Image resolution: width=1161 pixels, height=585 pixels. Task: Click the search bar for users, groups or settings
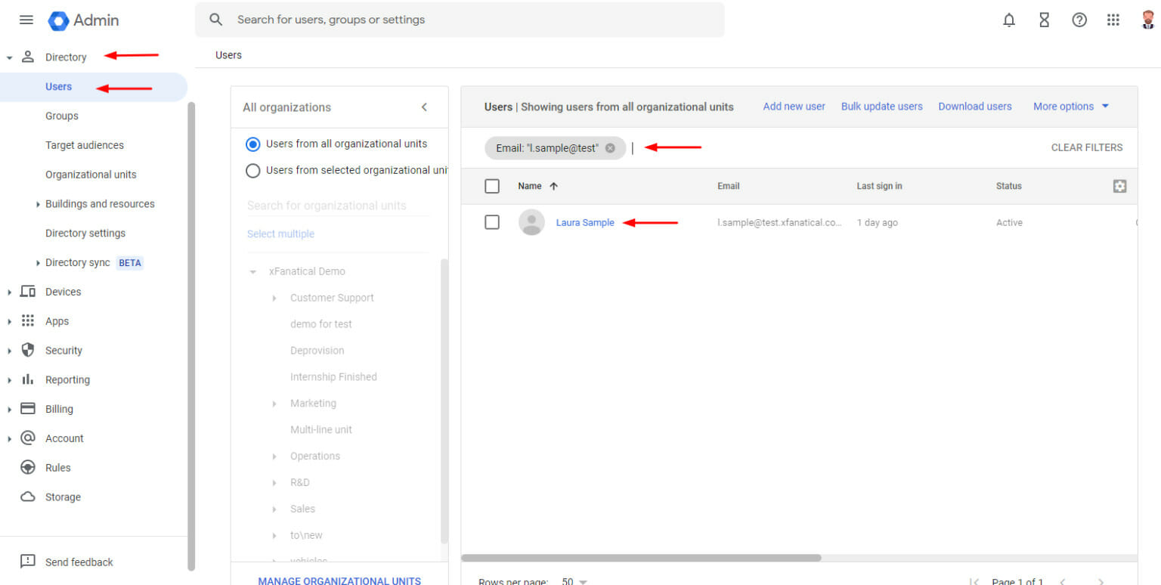(x=460, y=20)
